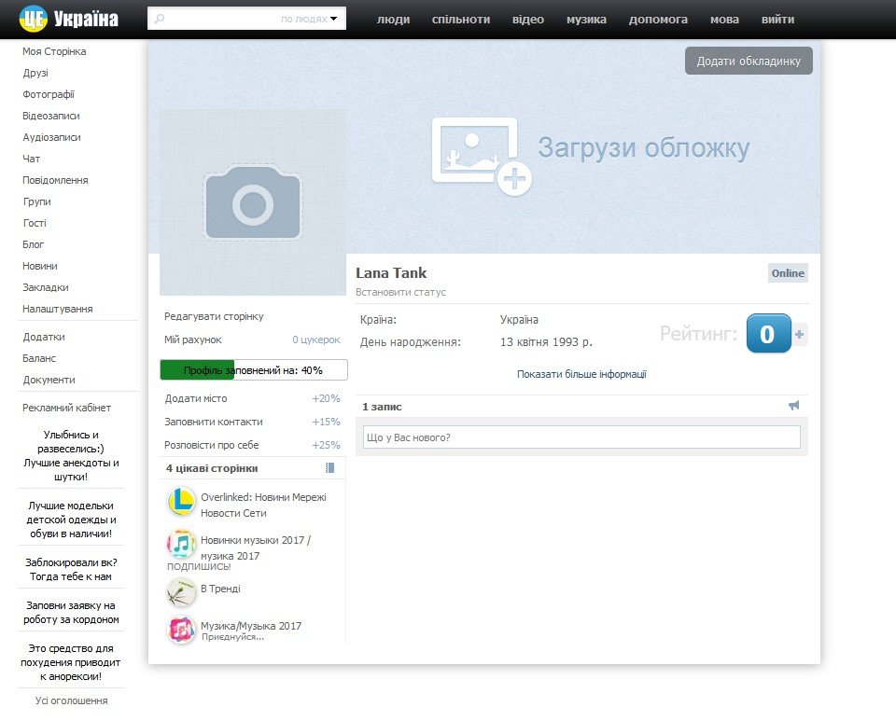The image size is (896, 721).
Task: Open 'музика' in top navigation
Action: [x=586, y=19]
